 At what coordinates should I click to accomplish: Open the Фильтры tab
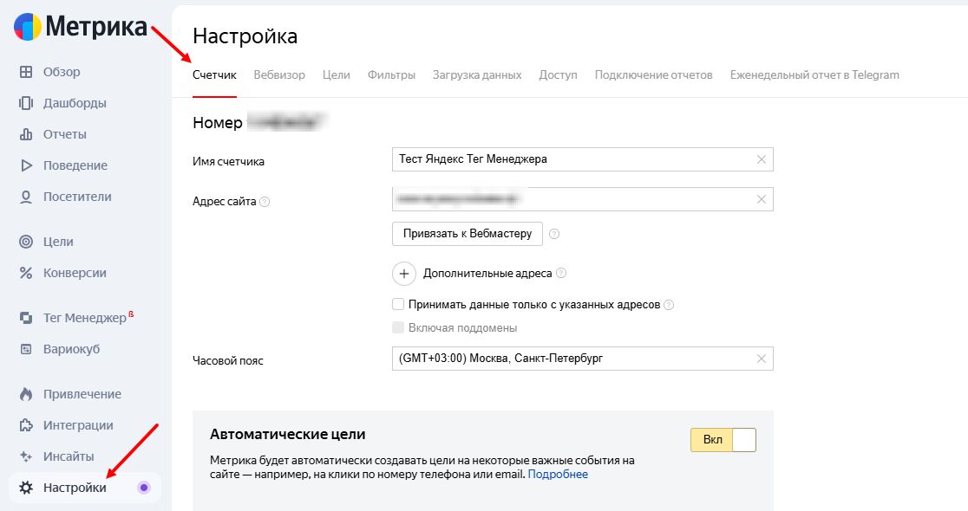[x=391, y=75]
